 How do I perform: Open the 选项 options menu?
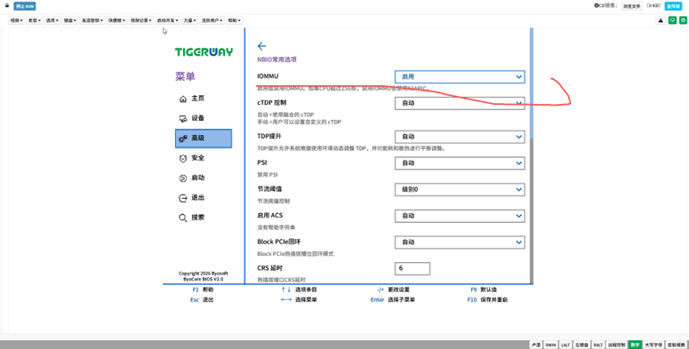point(52,20)
